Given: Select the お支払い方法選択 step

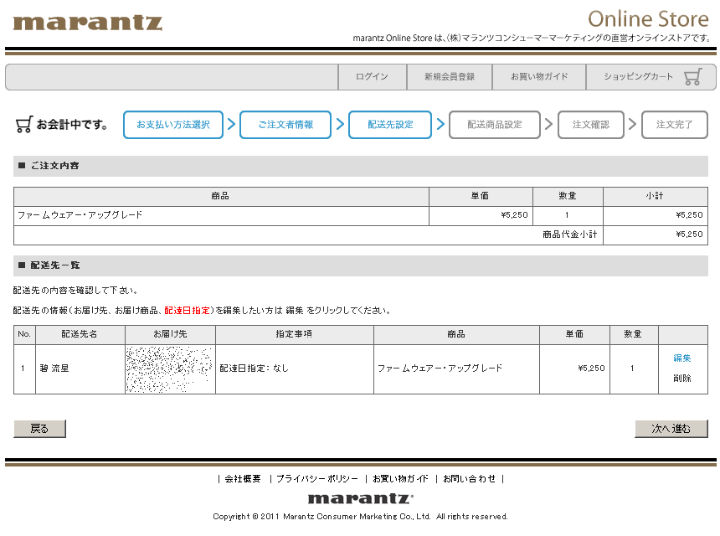Looking at the screenshot, I should point(173,125).
